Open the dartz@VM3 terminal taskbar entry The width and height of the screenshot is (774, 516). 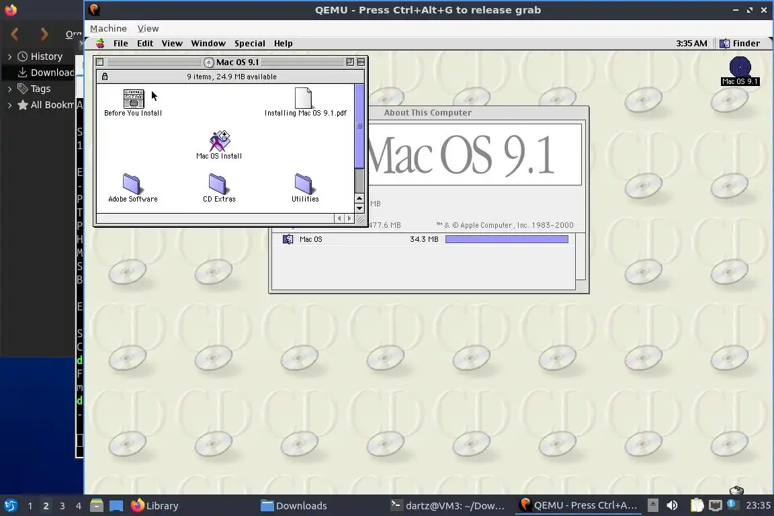(x=447, y=506)
